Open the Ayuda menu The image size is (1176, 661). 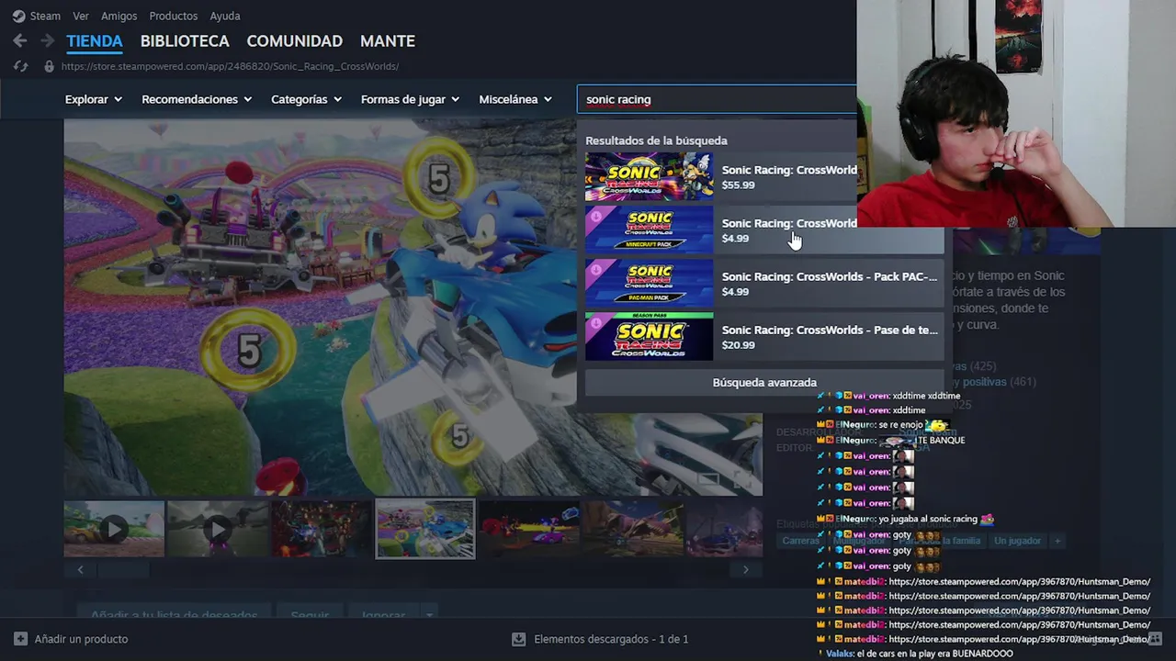pyautogui.click(x=224, y=16)
